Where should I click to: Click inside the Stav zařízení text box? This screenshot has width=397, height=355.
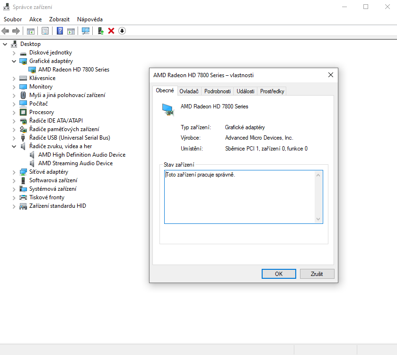[x=239, y=196]
